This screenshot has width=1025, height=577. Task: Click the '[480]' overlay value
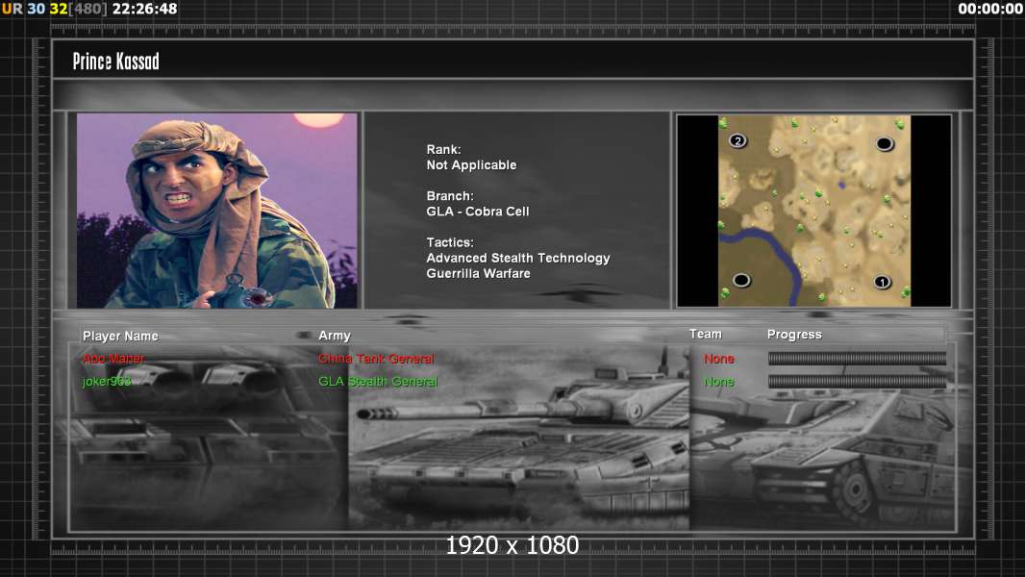[x=88, y=10]
